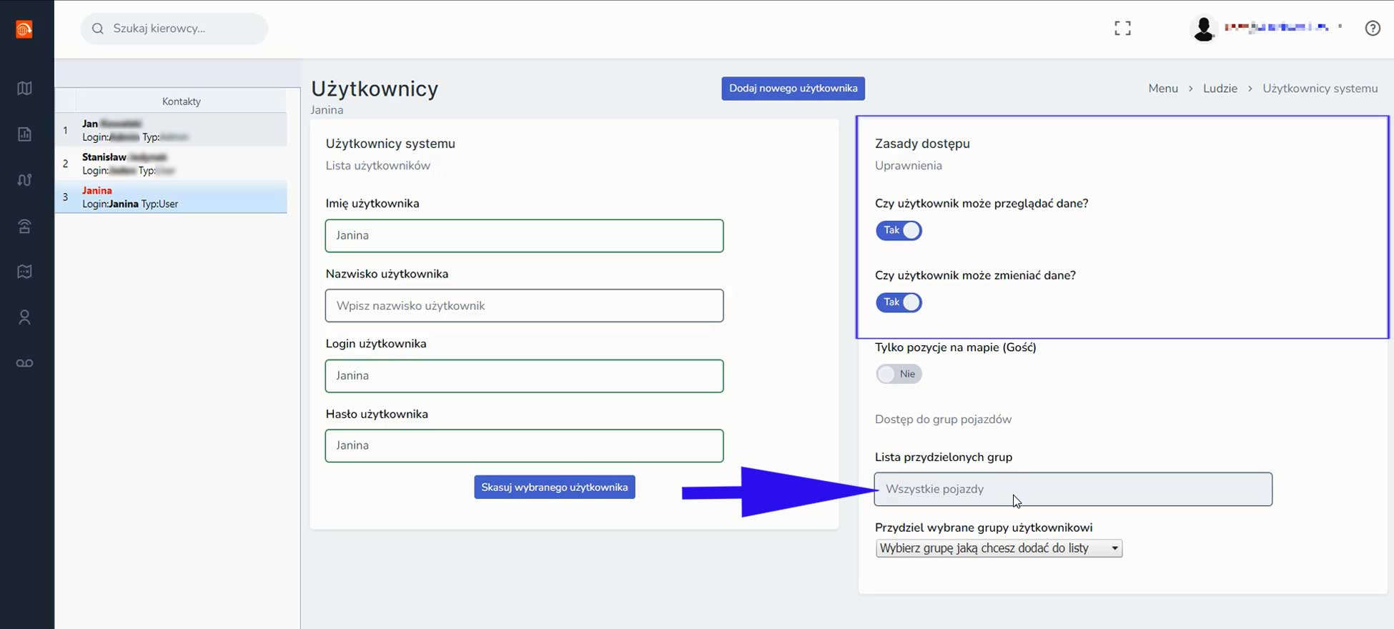1394x629 pixels.
Task: Open 'Wybierz grupę jaką chcesz dodać' dropdown
Action: (x=999, y=548)
